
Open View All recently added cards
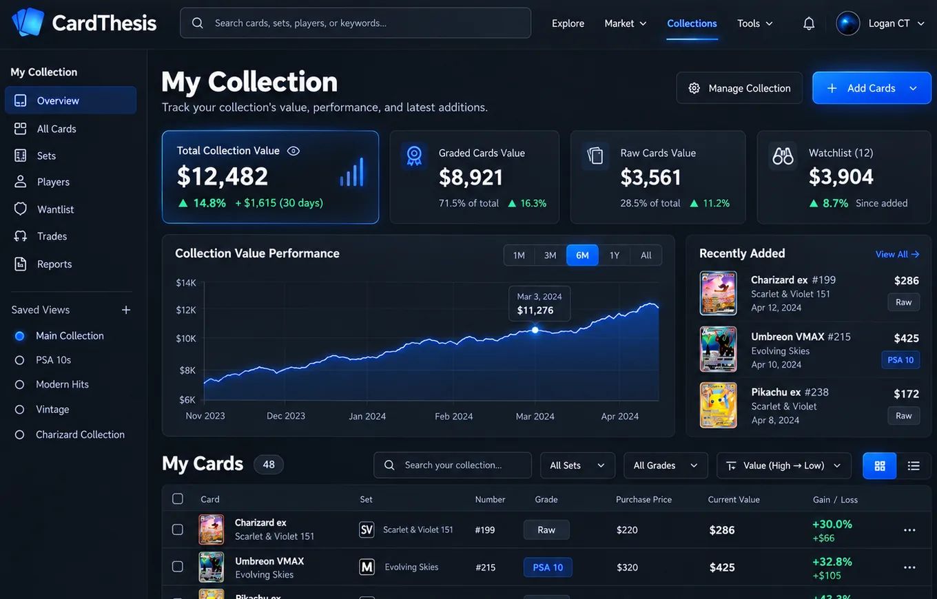(898, 254)
